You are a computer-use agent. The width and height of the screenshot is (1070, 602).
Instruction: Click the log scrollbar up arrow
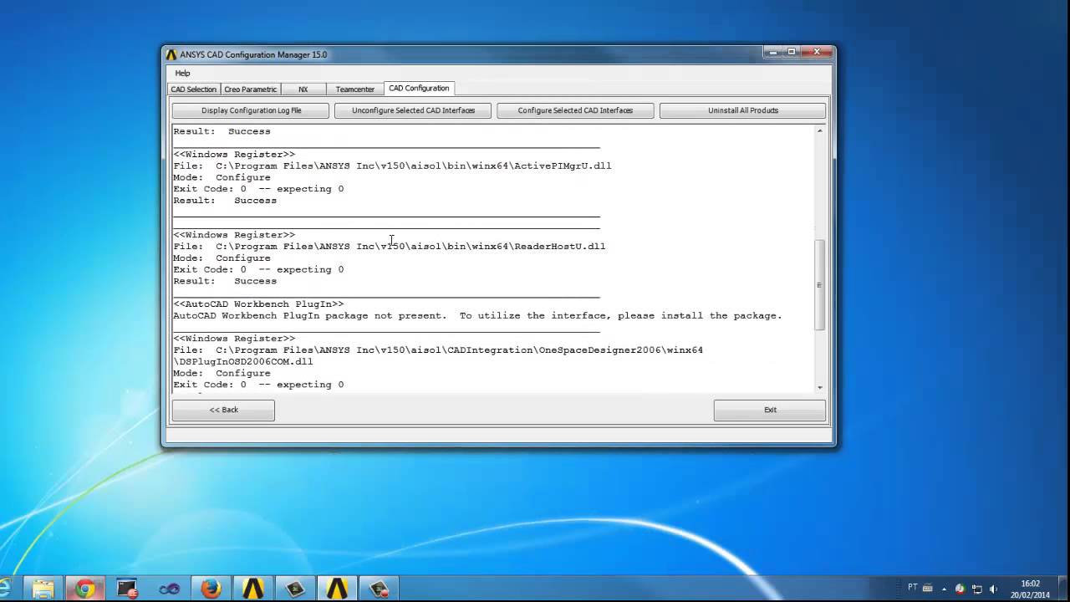tap(819, 130)
